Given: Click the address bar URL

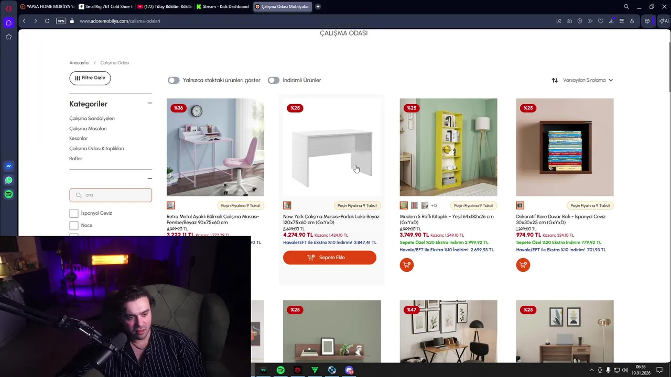Looking at the screenshot, I should click(120, 21).
